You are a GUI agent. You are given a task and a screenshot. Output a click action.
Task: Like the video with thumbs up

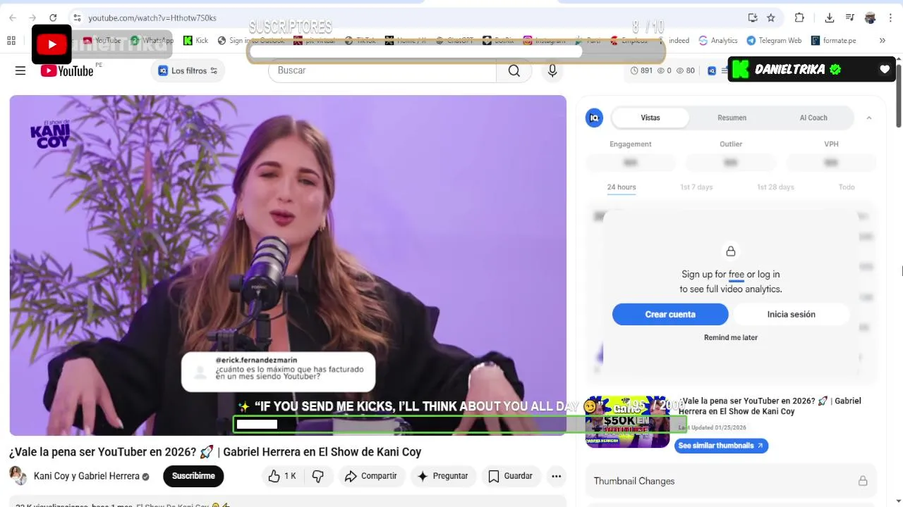(281, 476)
